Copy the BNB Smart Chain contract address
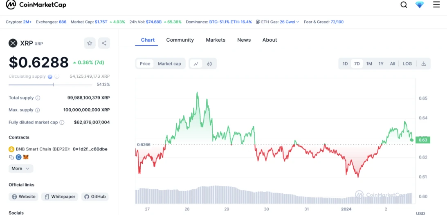 tap(11, 157)
